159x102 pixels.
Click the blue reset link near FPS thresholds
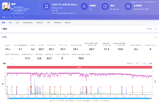coord(151,64)
